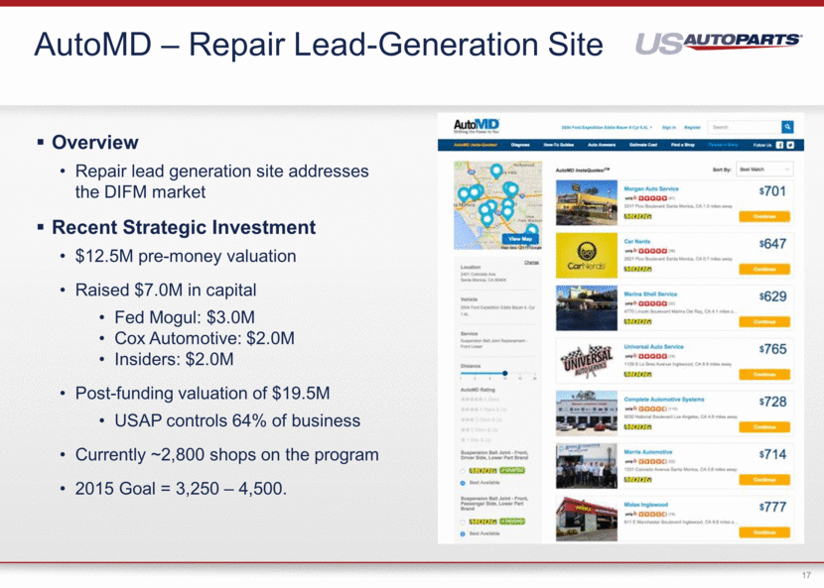The height and width of the screenshot is (588, 824).
Task: Adjust the Distance slider handle
Action: point(504,374)
